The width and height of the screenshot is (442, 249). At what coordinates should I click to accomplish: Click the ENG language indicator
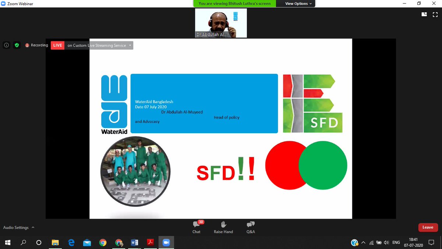[396, 242]
